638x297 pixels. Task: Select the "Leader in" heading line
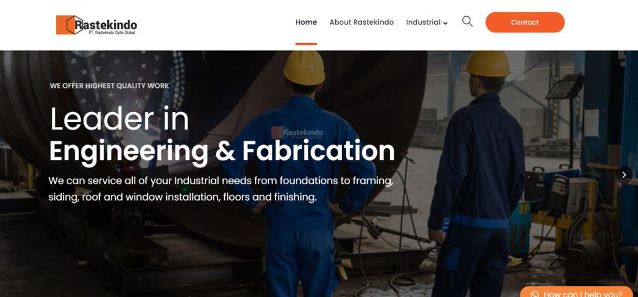click(119, 119)
